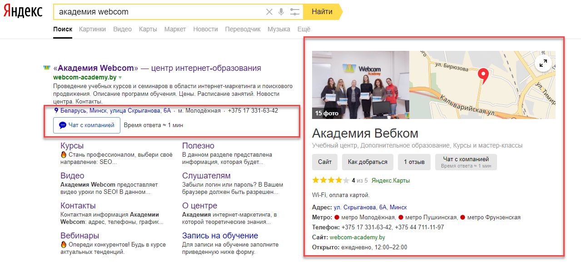Switch to the Видео tab
581x262 pixels.
pos(122,29)
